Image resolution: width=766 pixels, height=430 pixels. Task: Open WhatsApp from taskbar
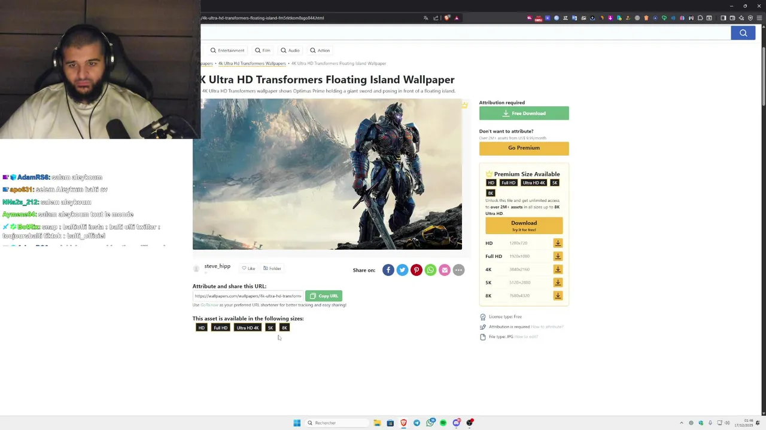coord(430,423)
